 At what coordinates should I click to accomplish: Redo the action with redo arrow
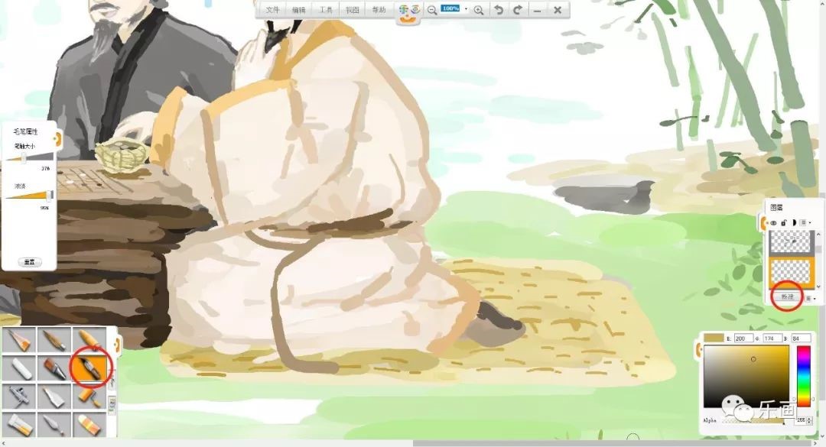518,10
